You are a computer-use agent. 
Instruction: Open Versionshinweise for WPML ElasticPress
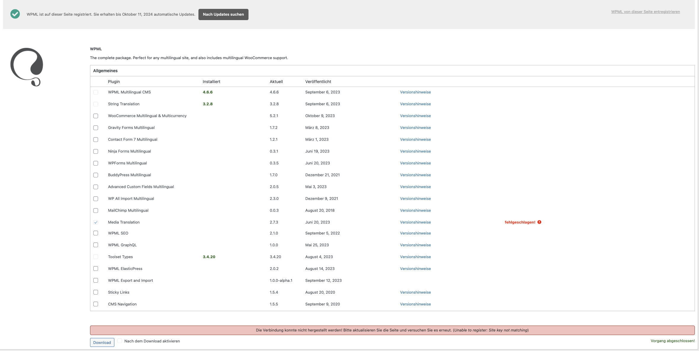coord(415,269)
